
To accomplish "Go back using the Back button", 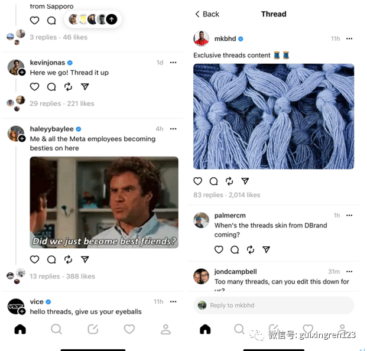I will point(207,14).
